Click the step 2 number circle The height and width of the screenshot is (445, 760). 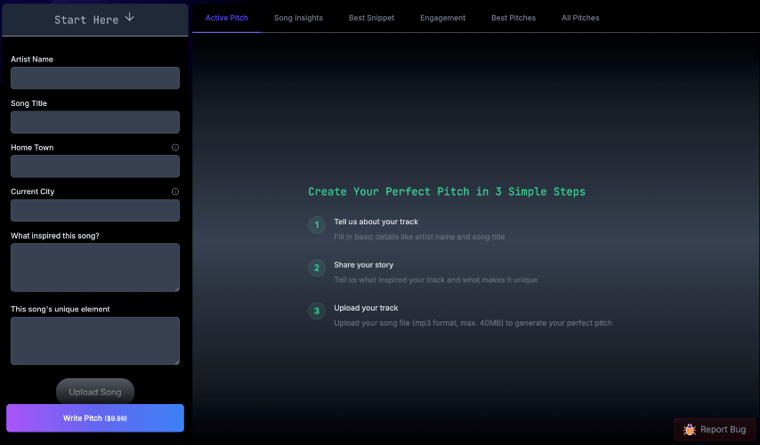tap(317, 268)
